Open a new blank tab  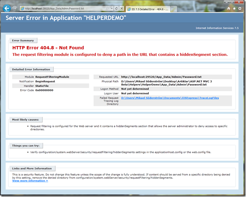click(174, 9)
